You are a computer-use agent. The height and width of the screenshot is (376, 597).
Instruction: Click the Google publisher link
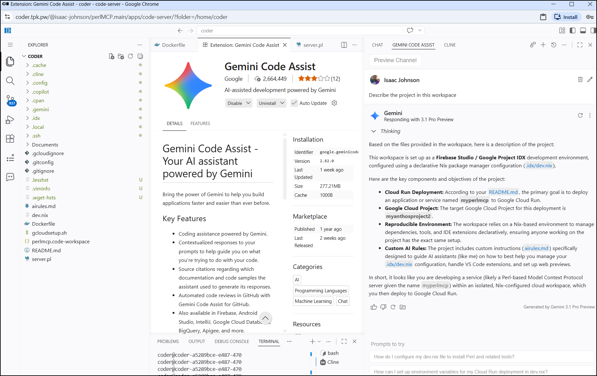(x=234, y=79)
